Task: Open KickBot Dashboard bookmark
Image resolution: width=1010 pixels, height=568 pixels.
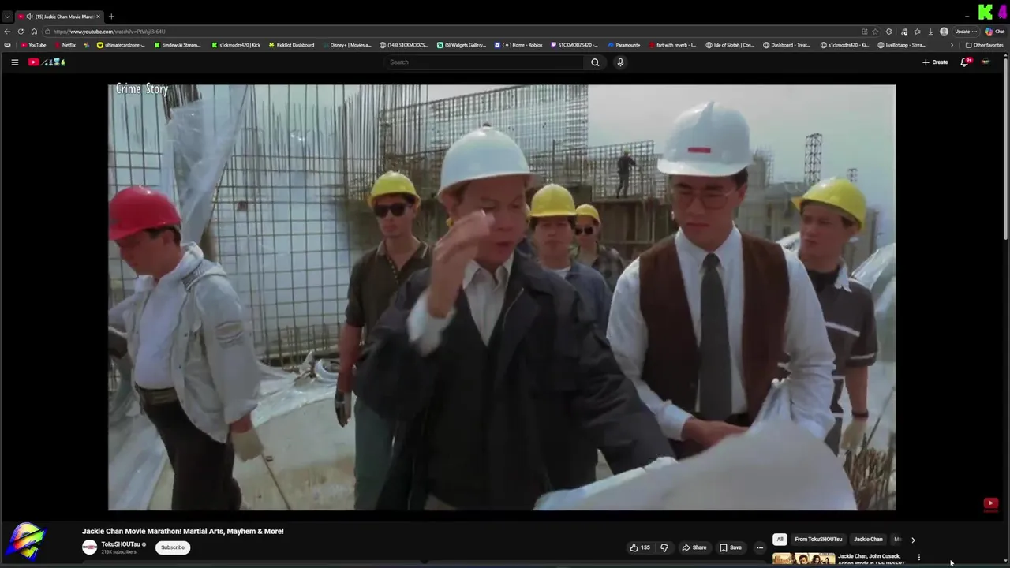Action: pyautogui.click(x=291, y=45)
